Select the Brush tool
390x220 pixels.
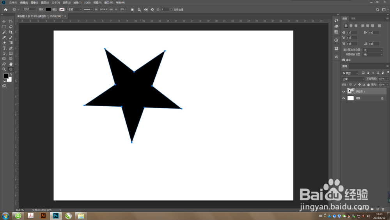tap(11, 38)
